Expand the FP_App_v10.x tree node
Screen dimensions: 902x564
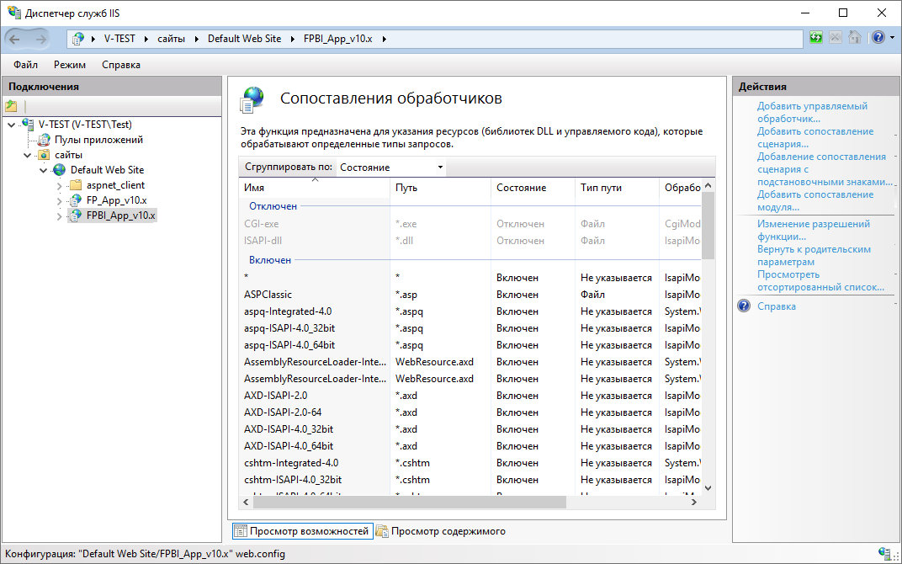click(x=59, y=200)
